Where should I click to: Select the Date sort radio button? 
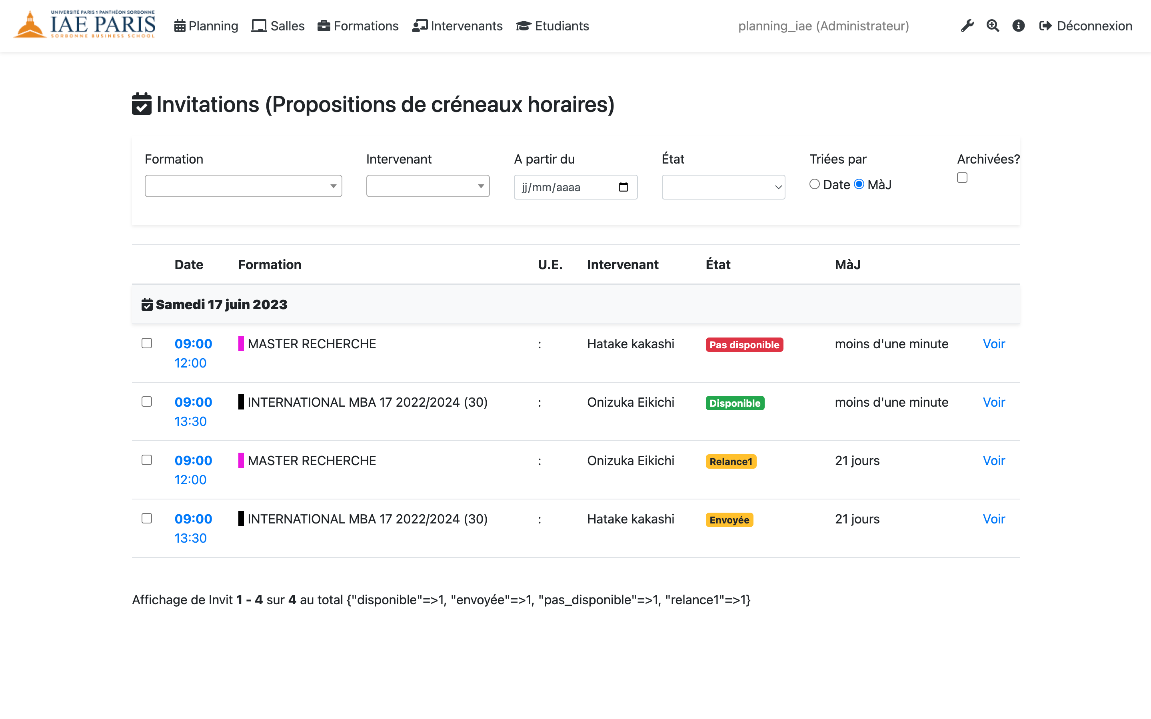coord(814,184)
